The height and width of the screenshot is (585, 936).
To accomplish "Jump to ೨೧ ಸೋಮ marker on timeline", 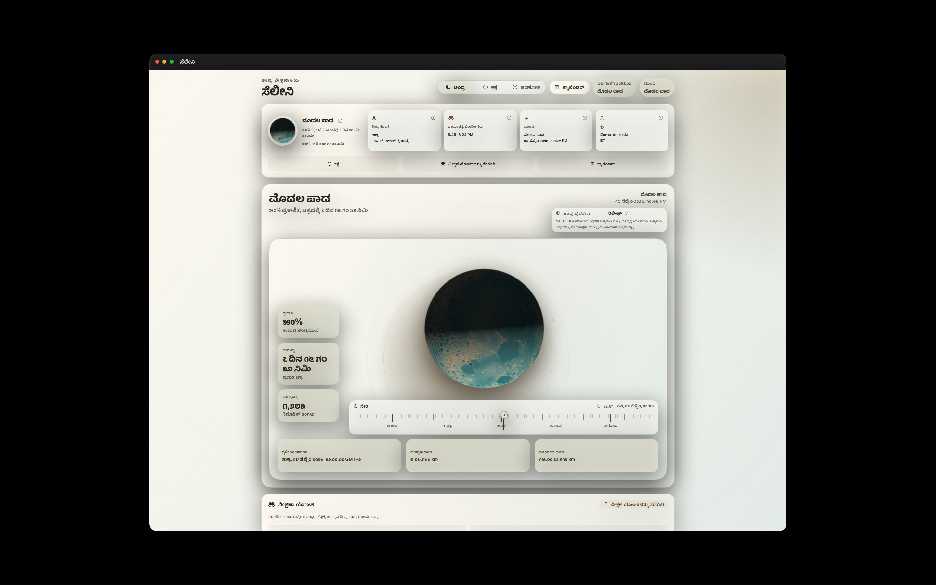I will click(610, 426).
